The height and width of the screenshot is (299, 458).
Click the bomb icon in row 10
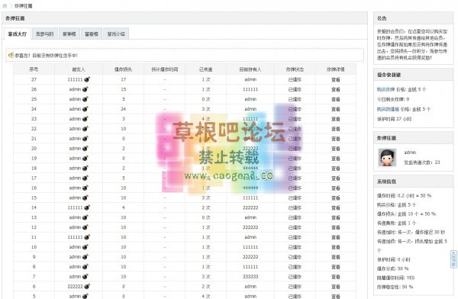point(85,247)
